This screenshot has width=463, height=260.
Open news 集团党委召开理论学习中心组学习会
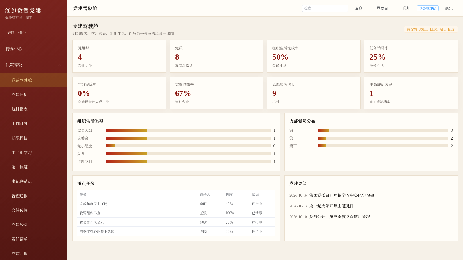tap(341, 195)
